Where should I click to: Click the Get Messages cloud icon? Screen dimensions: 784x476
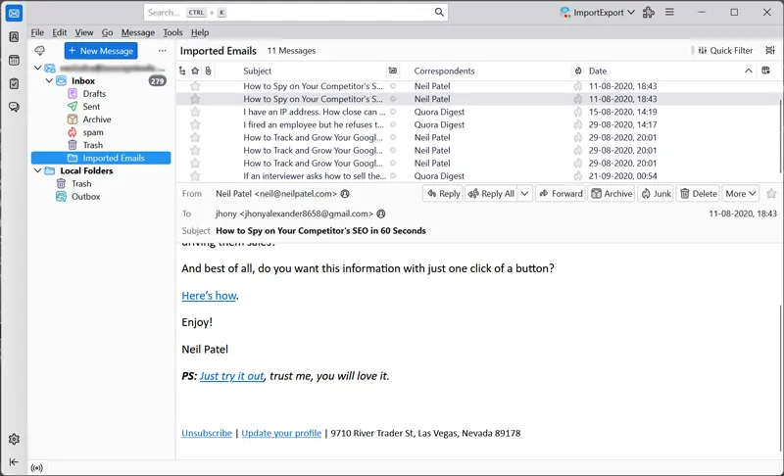tap(39, 51)
